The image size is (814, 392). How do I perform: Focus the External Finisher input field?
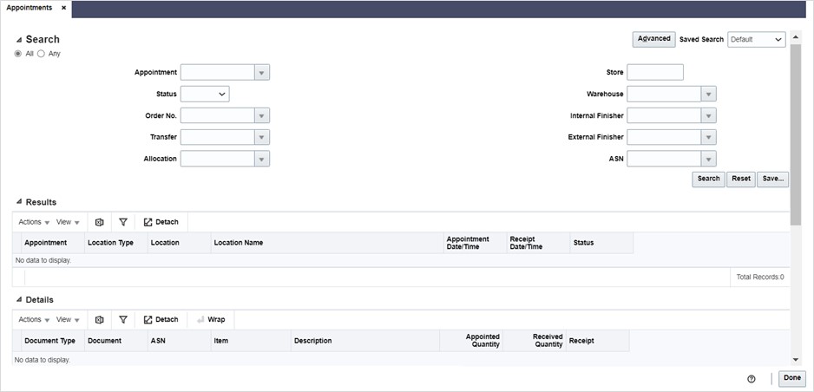coord(664,137)
